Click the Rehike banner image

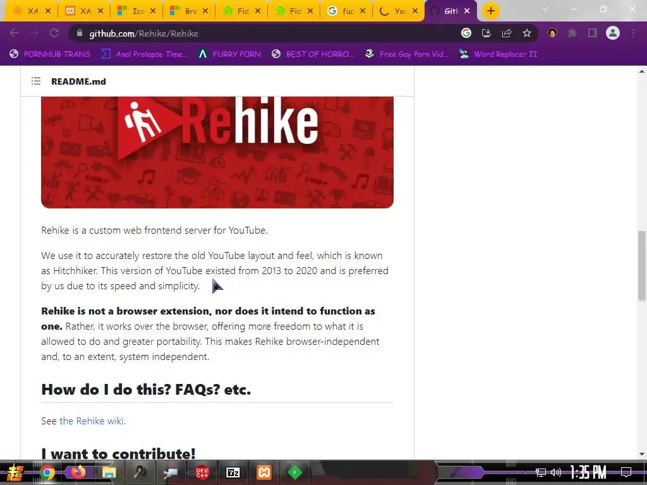pyautogui.click(x=217, y=152)
